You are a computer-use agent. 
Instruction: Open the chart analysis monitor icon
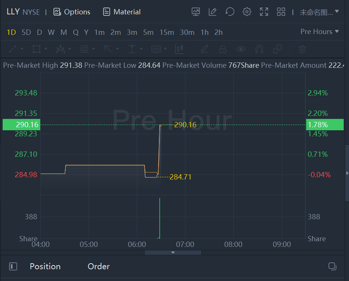(196, 12)
